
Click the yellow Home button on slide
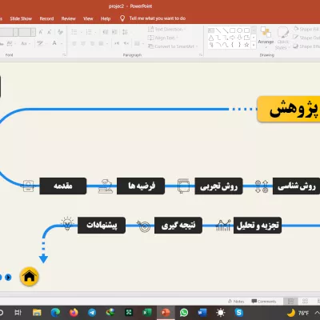30,277
